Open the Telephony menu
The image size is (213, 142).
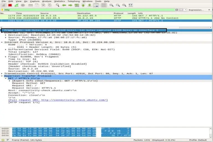point(73,1)
